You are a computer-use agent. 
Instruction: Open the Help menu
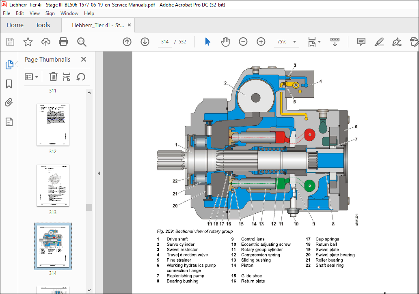pyautogui.click(x=89, y=13)
